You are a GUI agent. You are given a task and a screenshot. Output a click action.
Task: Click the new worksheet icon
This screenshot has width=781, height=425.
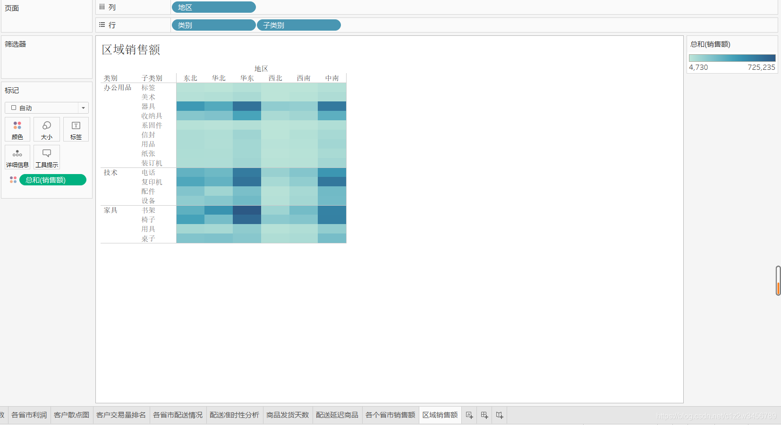tap(469, 415)
